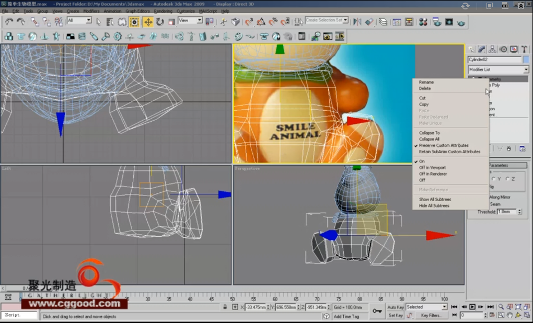This screenshot has width=533, height=323.
Task: Open the Select by Name list icon
Action: 110,22
